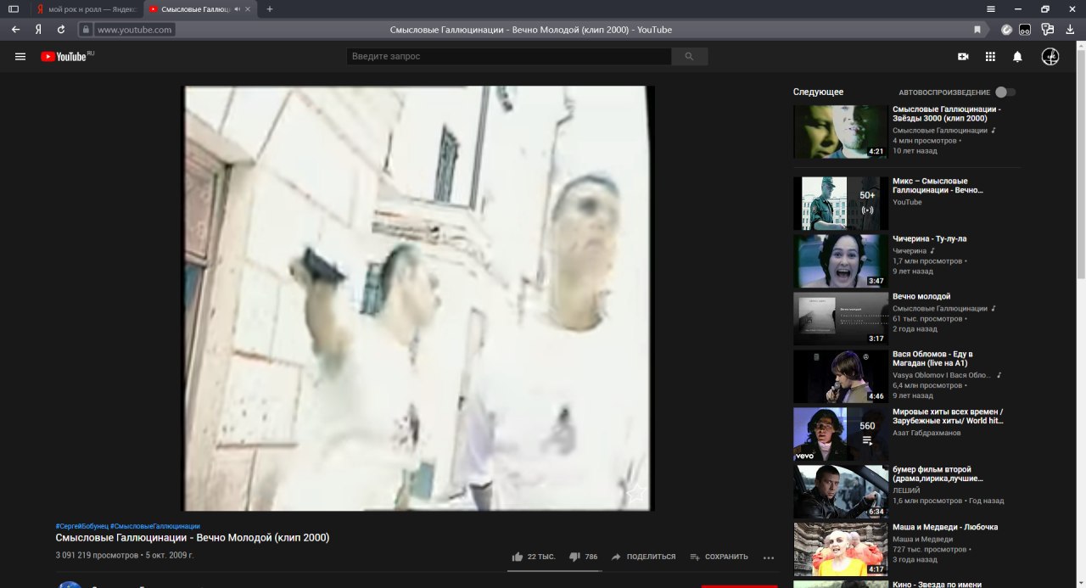
Task: Click the 'Сохранить' save button
Action: [x=719, y=557]
